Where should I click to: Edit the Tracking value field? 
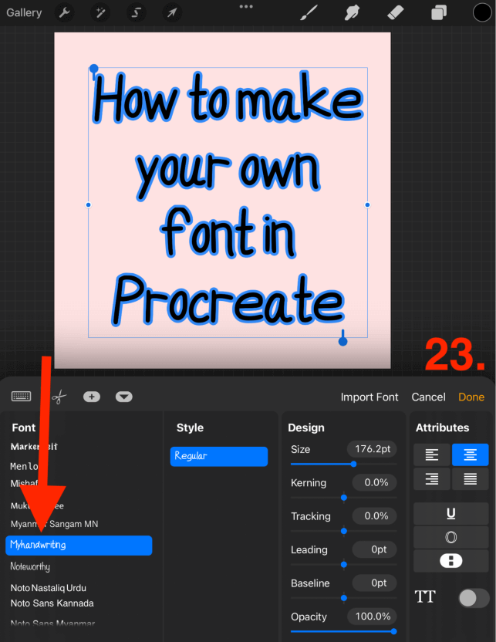tap(374, 515)
